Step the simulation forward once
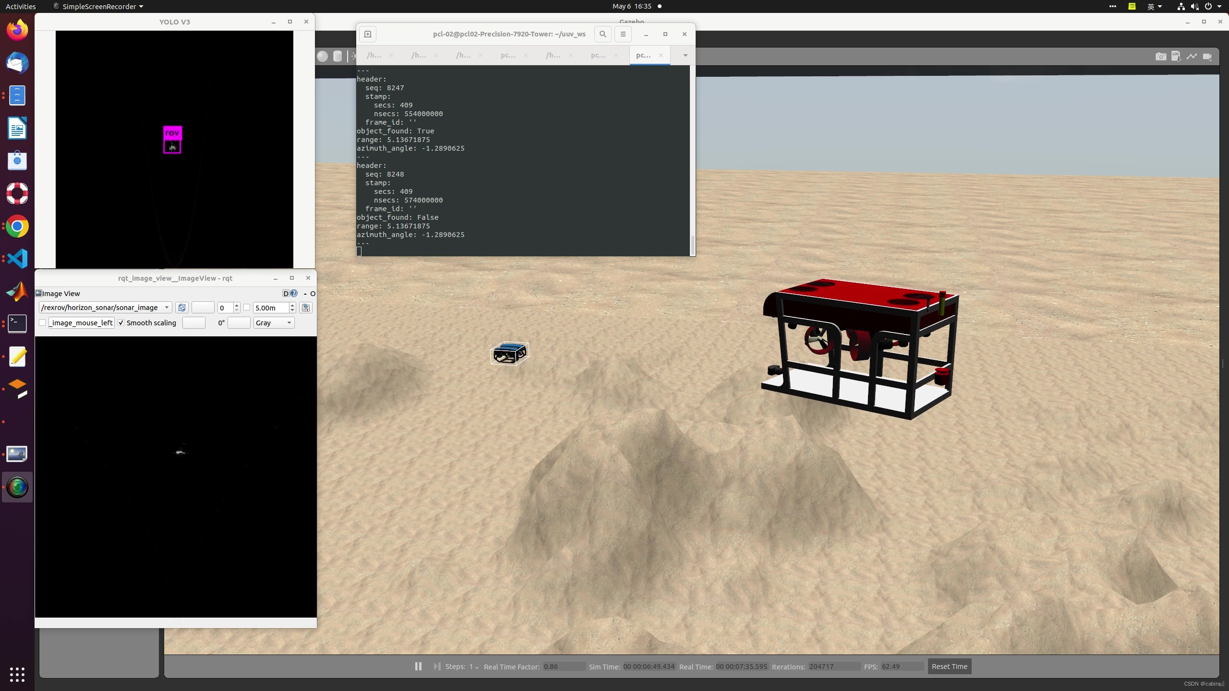1229x691 pixels. (436, 667)
